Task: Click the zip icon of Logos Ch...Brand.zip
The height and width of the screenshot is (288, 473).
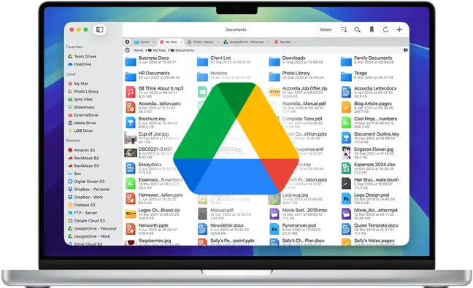Action: coord(131,214)
